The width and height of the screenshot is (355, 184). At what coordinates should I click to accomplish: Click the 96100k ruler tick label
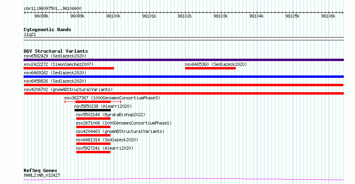[113, 16]
